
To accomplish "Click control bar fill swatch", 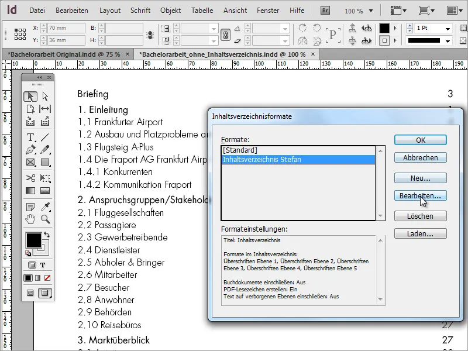I will pyautogui.click(x=384, y=28).
